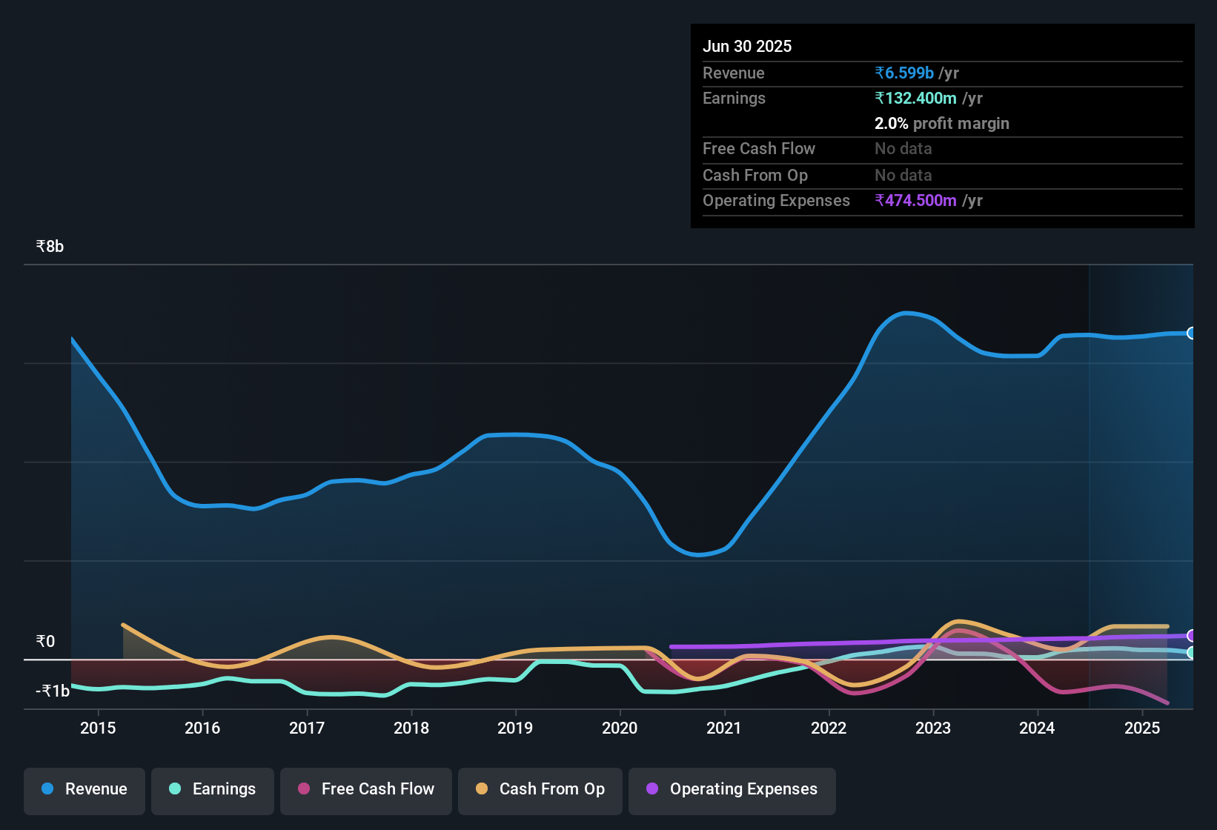Click the purple Operating Expenses endpoint marker
Image resolution: width=1217 pixels, height=830 pixels.
coord(1192,636)
